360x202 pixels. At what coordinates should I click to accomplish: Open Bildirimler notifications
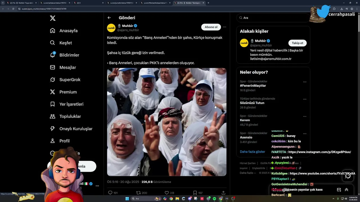click(65, 55)
